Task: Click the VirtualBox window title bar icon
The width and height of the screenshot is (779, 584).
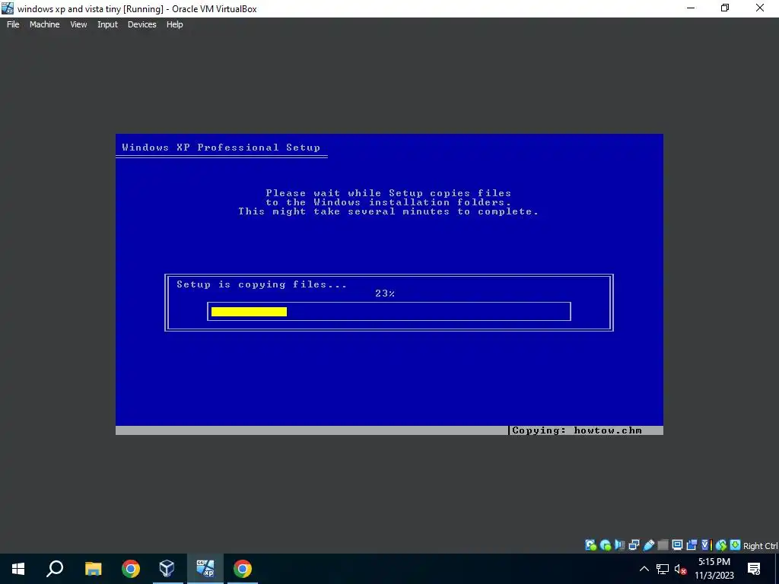Action: (8, 8)
